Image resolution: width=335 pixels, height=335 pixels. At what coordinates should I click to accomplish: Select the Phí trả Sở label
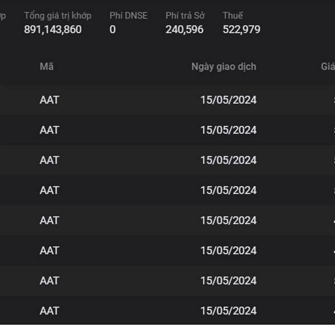(x=185, y=16)
